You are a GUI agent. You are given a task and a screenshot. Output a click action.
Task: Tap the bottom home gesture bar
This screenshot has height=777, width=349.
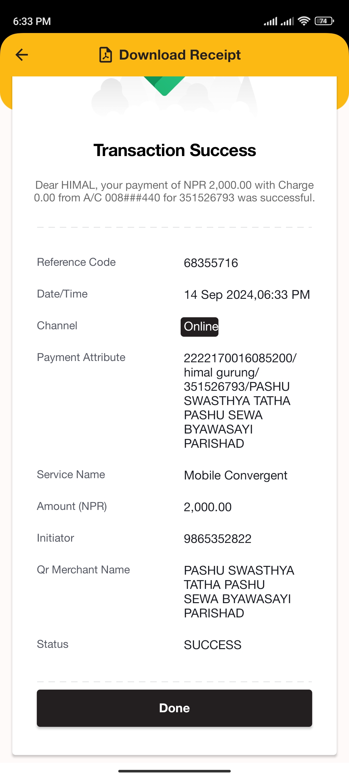pyautogui.click(x=174, y=771)
